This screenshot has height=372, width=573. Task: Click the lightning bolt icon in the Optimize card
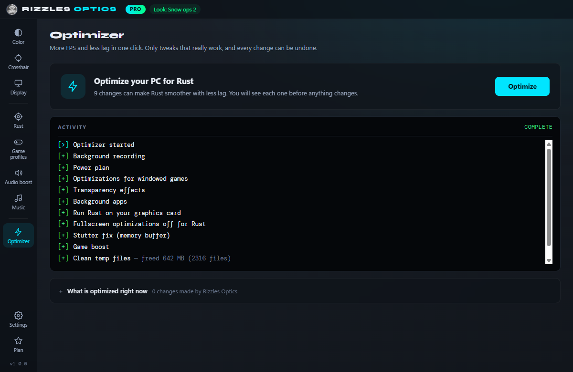click(73, 86)
